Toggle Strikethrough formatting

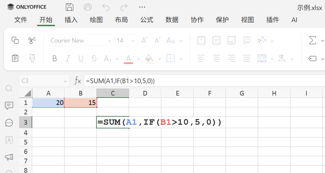tap(94, 59)
